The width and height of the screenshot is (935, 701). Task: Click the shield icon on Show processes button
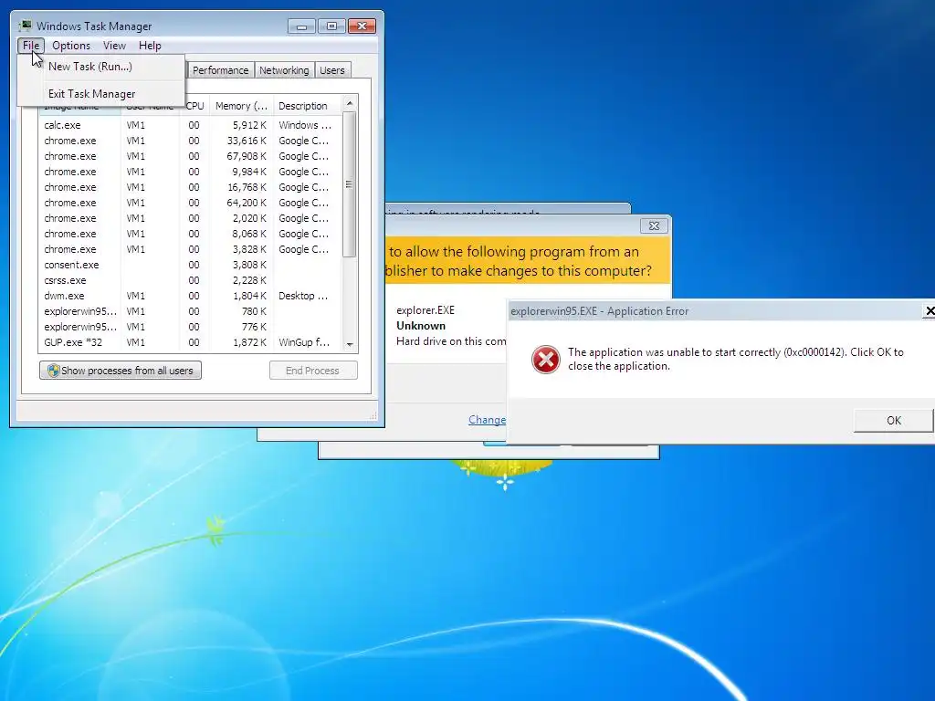pos(53,371)
